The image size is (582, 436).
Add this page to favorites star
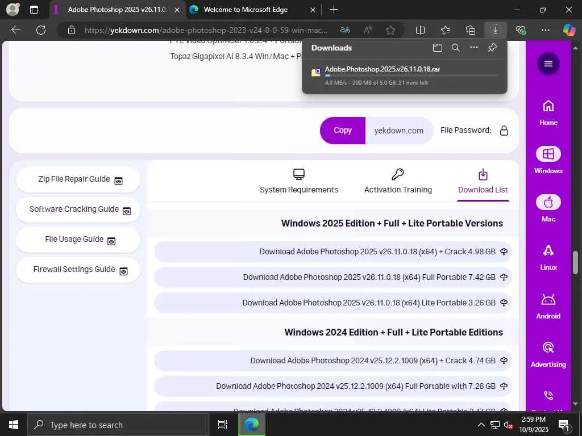(390, 30)
